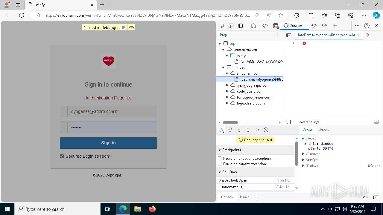Open Copilot icon in Edge toolbar
Viewport: 383px width, 215px height.
pyautogui.click(x=376, y=15)
